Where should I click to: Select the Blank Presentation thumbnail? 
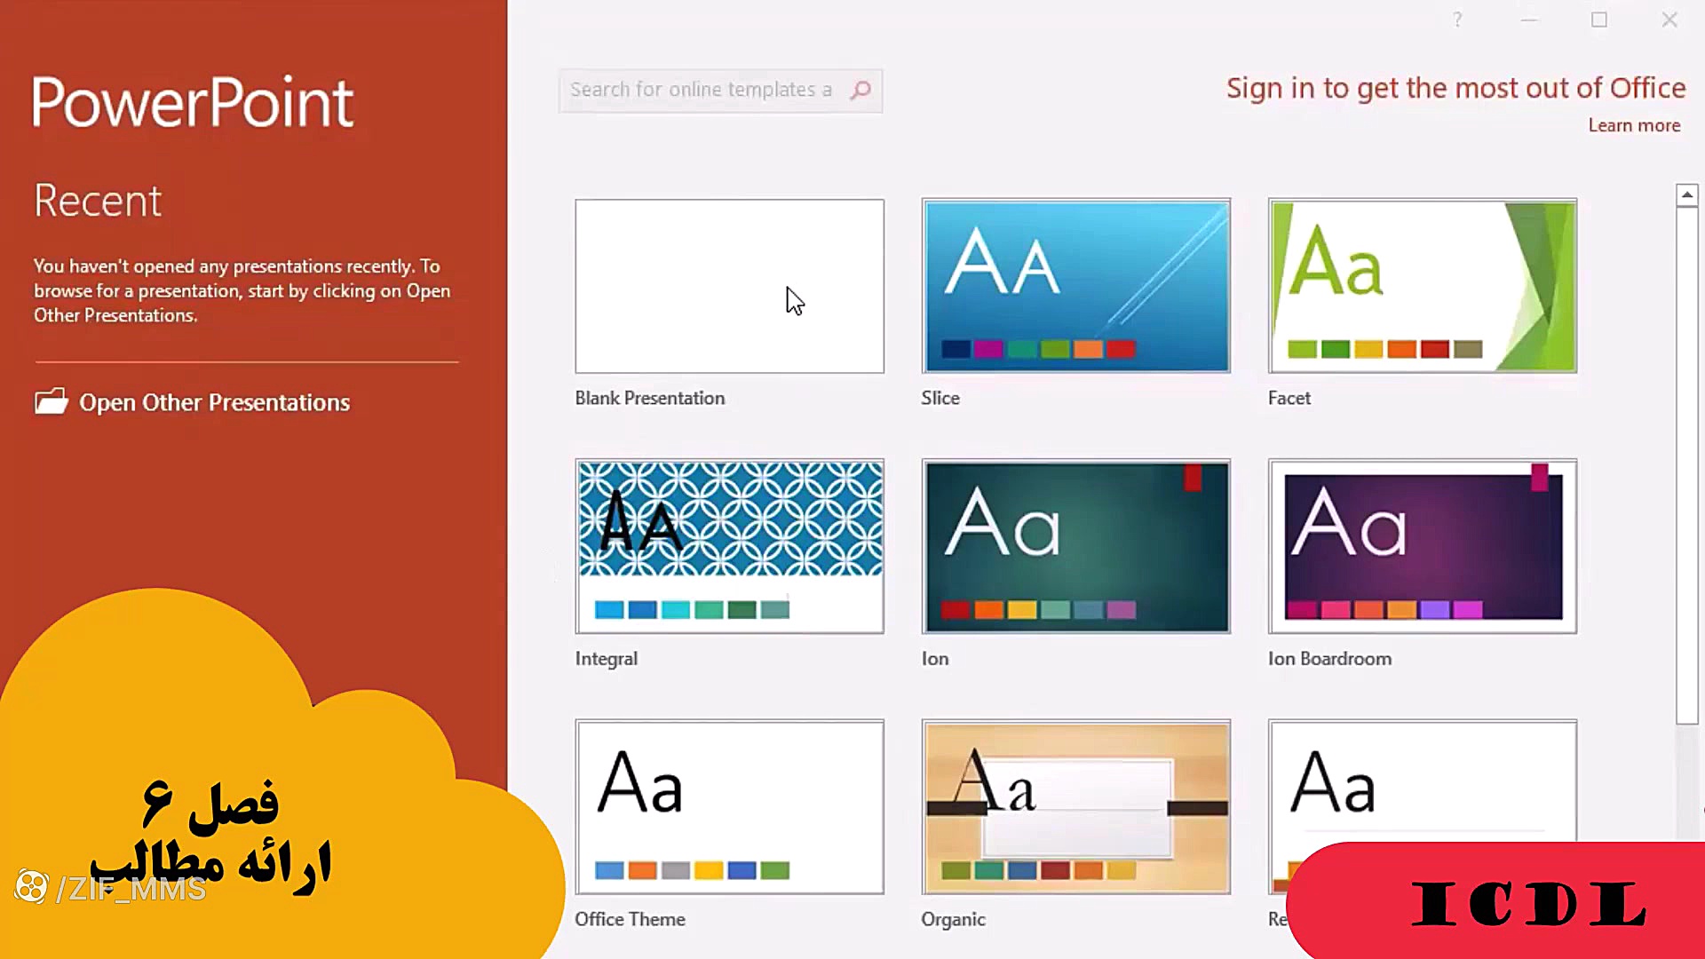pyautogui.click(x=729, y=286)
